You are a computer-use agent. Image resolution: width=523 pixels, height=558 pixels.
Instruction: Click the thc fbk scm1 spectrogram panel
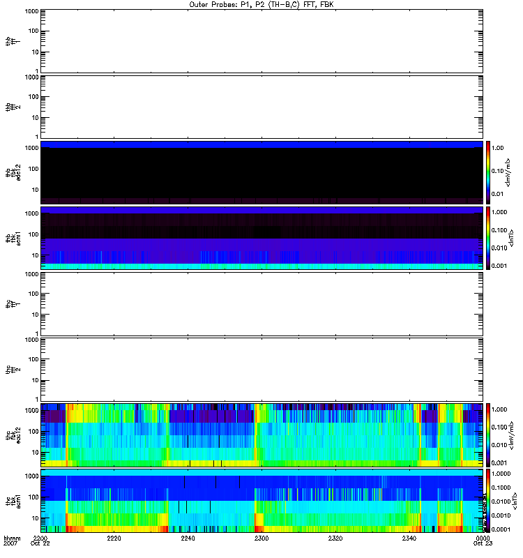tap(261, 501)
